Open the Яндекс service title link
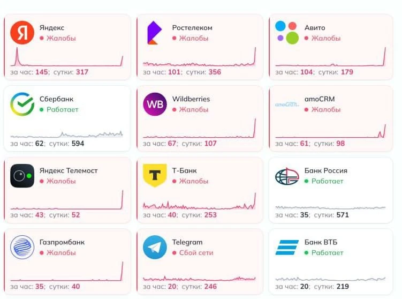This screenshot has width=402, height=299. [x=52, y=27]
